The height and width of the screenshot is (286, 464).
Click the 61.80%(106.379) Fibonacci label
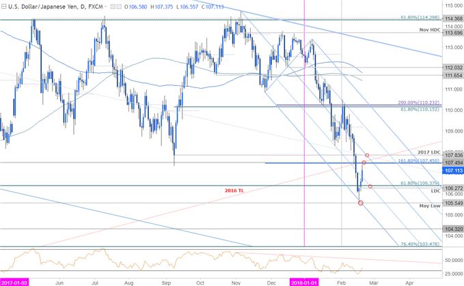[420, 183]
